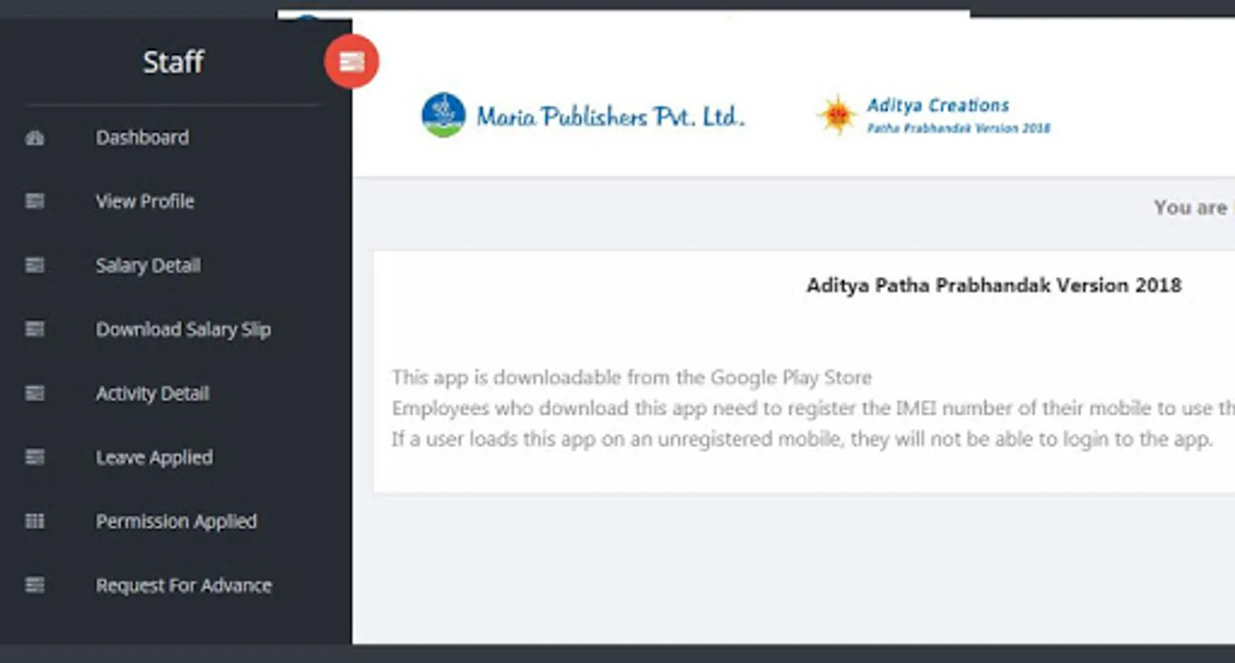The width and height of the screenshot is (1235, 663).
Task: Open the Dashboard menu item
Action: (x=142, y=138)
